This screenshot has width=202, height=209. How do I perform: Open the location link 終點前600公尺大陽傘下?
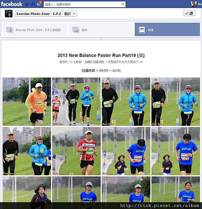(123, 62)
